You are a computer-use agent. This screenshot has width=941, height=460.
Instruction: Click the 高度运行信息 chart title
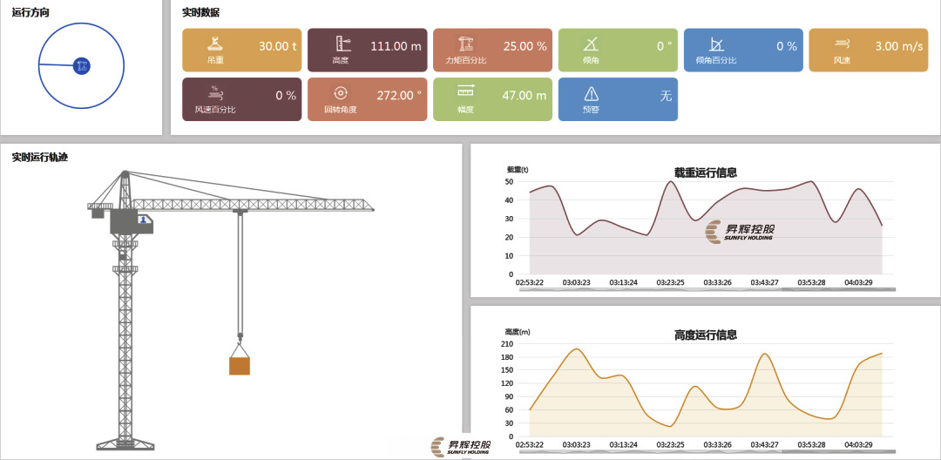coord(705,335)
